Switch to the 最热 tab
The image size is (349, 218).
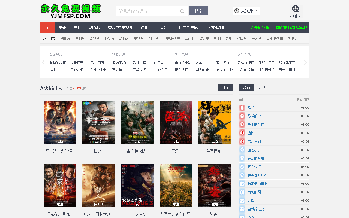(262, 87)
